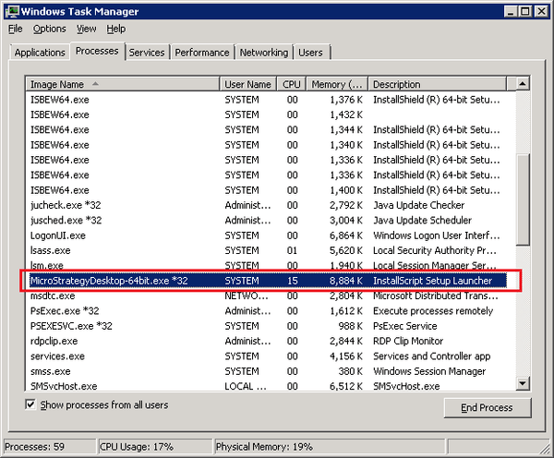This screenshot has height=458, width=554.
Task: Sort by Memory column header
Action: [337, 84]
